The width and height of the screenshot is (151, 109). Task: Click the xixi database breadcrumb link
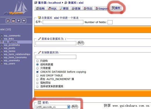[x=81, y=3]
